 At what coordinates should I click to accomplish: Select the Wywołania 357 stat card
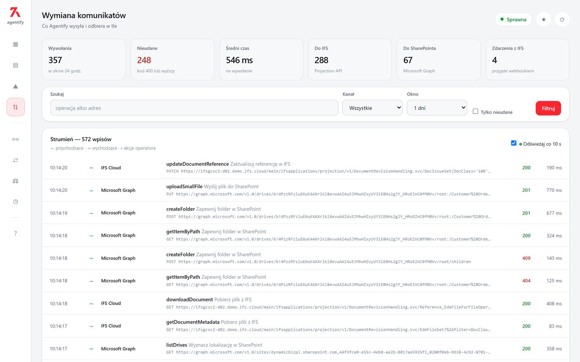pyautogui.click(x=84, y=60)
